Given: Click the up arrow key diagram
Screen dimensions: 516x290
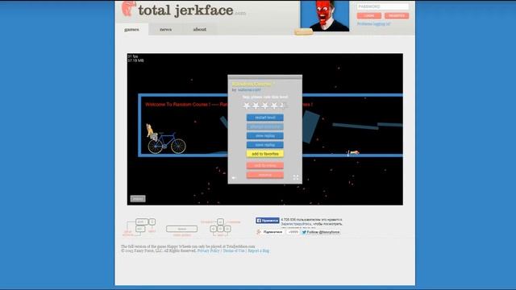Looking at the screenshot, I should pyautogui.click(x=220, y=222).
